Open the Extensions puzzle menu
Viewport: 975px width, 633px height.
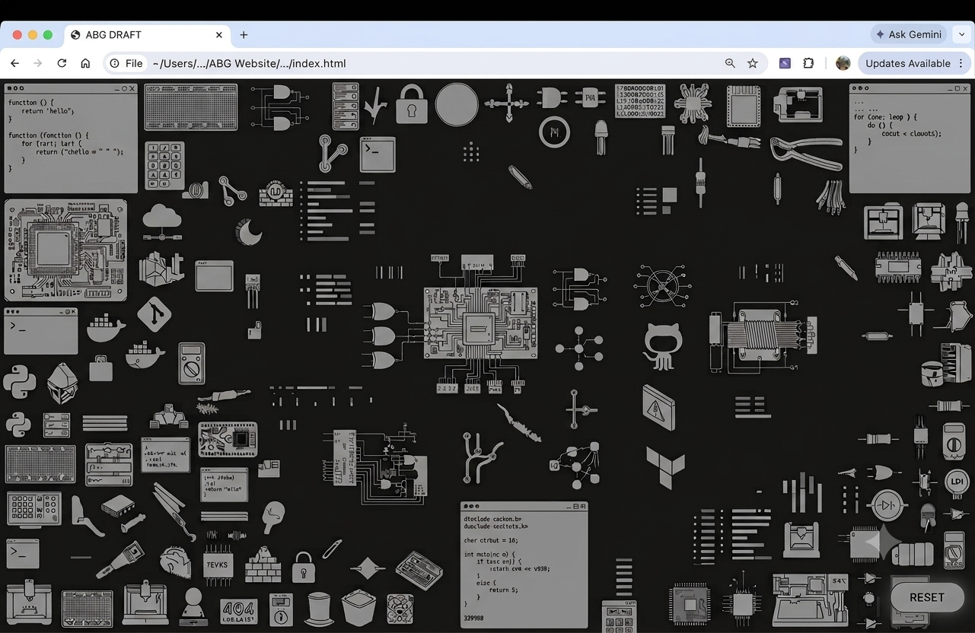[808, 63]
